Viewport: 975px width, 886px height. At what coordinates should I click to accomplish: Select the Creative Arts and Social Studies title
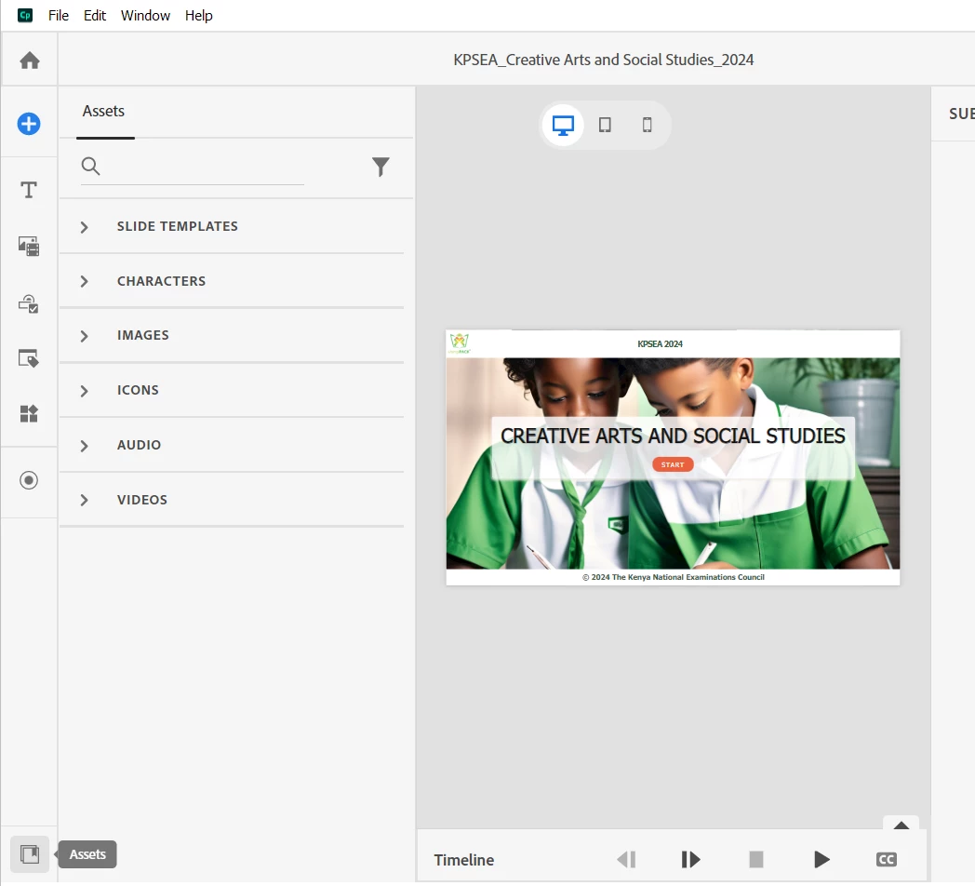pos(673,436)
